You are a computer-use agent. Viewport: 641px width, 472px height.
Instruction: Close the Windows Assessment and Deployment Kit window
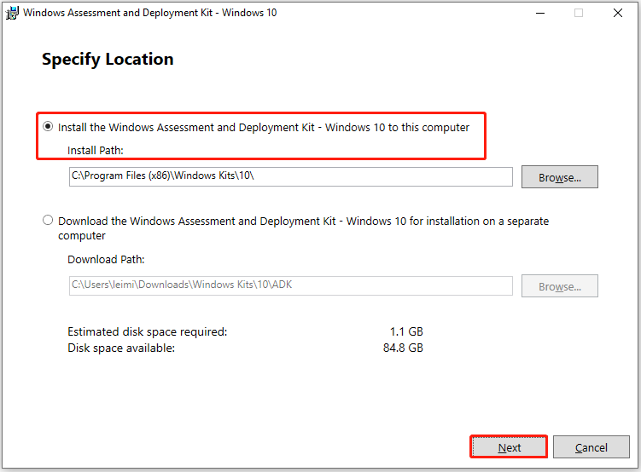pos(618,13)
